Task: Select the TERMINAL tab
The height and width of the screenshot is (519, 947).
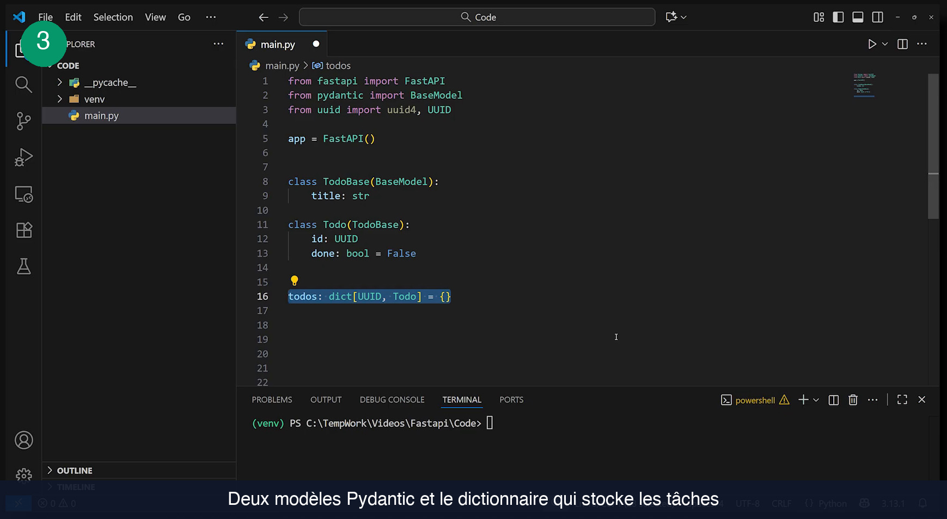Action: tap(462, 400)
